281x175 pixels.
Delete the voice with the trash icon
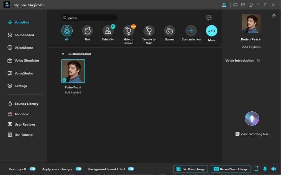click(274, 16)
